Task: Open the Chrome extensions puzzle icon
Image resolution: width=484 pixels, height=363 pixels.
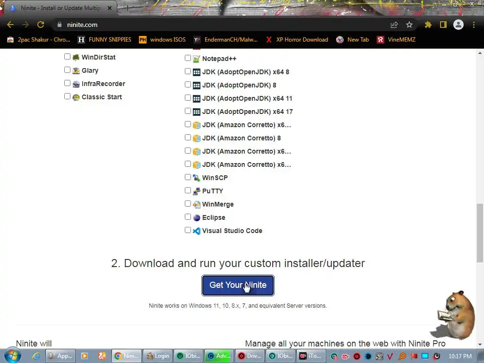Action: point(428,25)
